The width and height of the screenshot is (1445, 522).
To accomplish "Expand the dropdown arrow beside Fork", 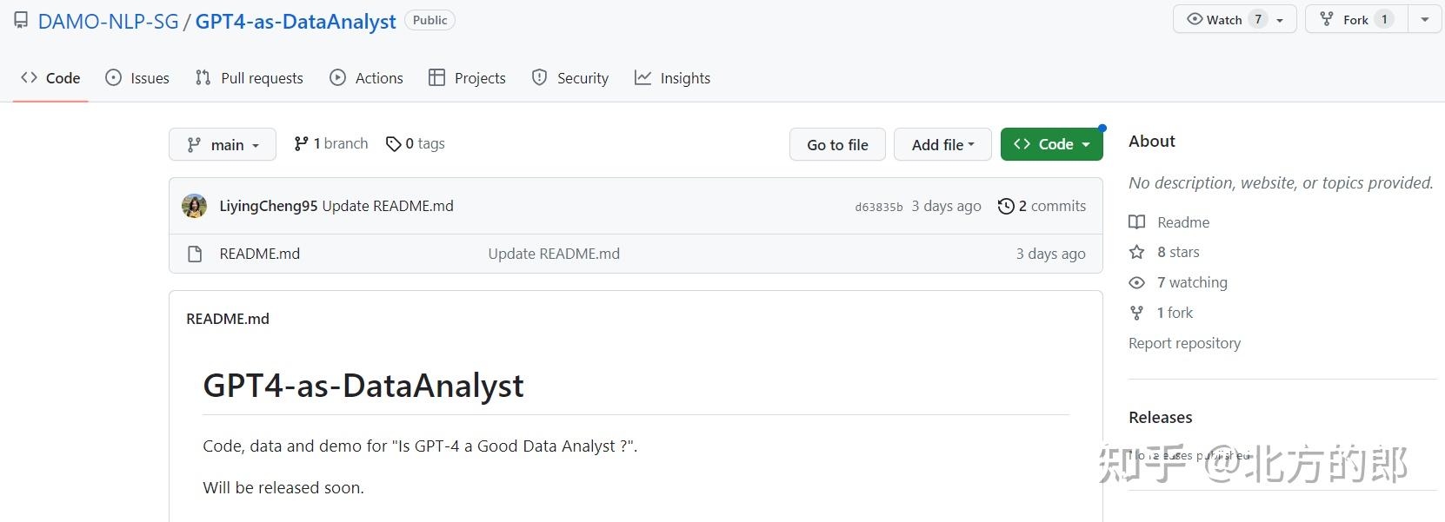I will point(1424,19).
